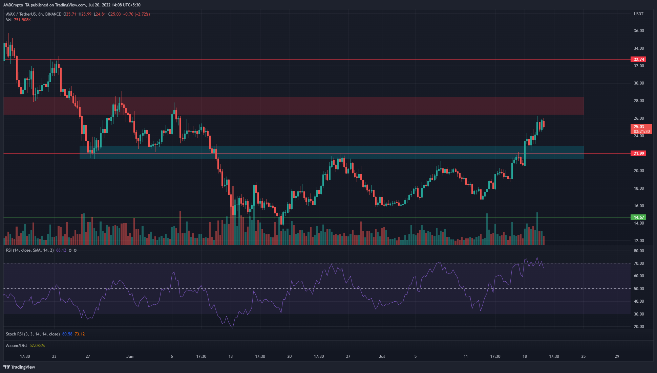Click the 13 date on the time axis
This screenshot has width=657, height=373.
point(231,356)
